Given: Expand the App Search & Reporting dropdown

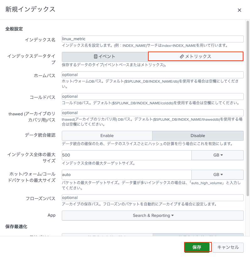Looking at the screenshot, I should coord(152,216).
